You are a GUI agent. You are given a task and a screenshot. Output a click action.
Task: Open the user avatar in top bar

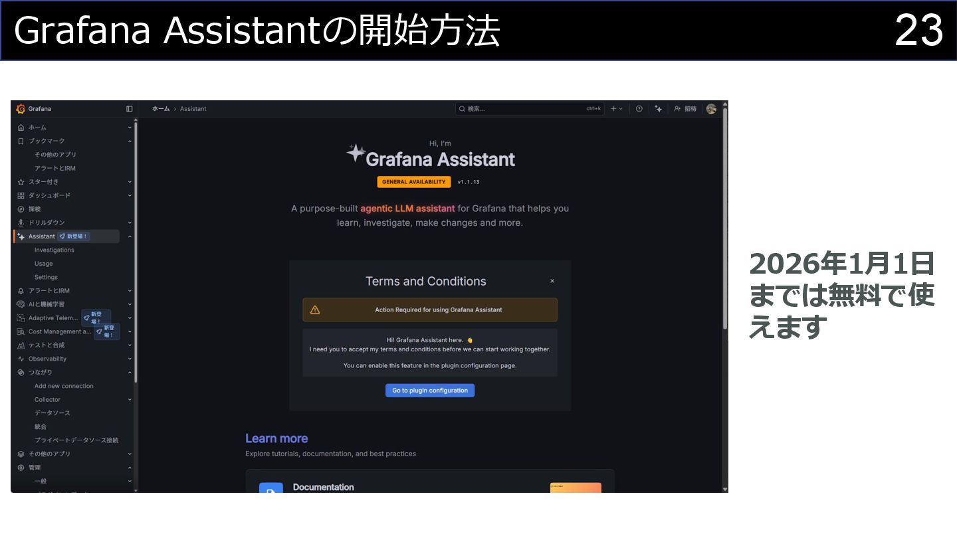(711, 109)
